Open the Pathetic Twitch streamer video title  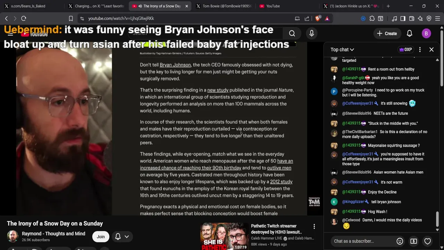pyautogui.click(x=276, y=229)
